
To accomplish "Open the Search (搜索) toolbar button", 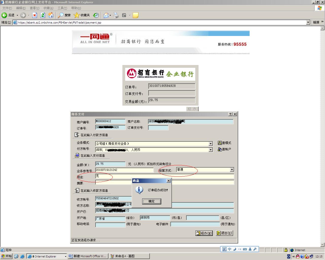I will tap(64, 15).
